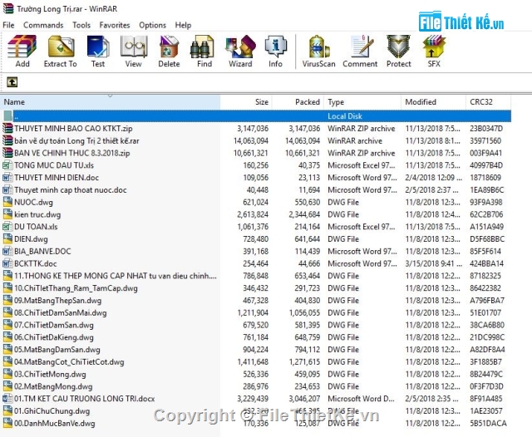The height and width of the screenshot is (437, 532).
Task: Click the TONG MUC DAU TU.xls Excel icon
Action: click(x=7, y=165)
